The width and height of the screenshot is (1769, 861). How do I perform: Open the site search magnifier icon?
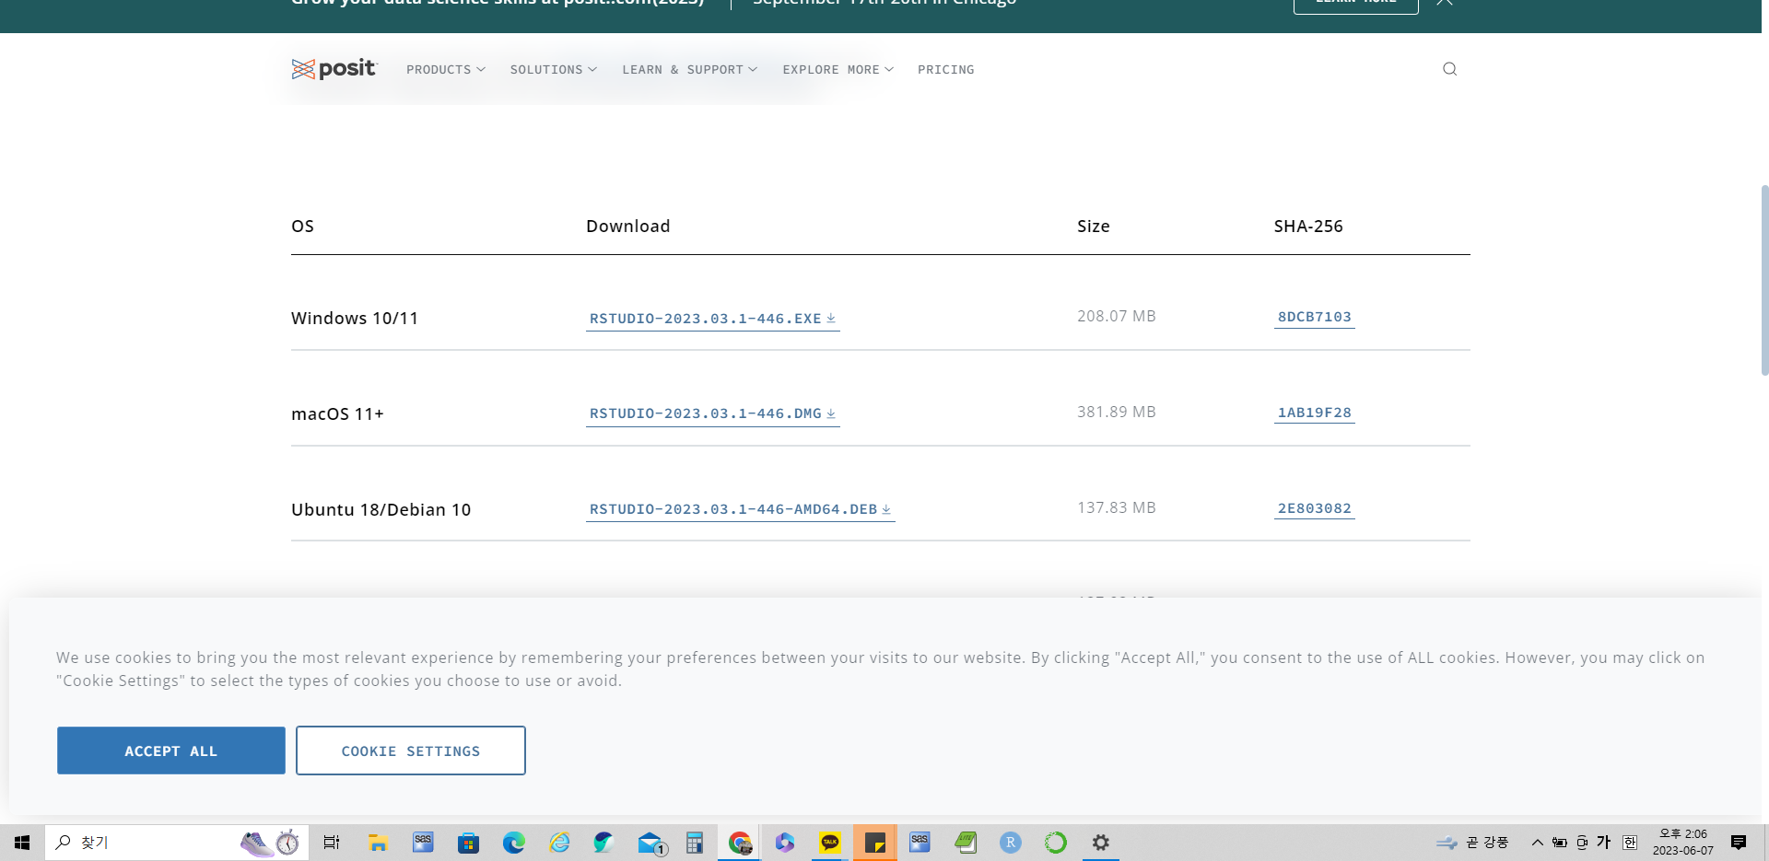pos(1449,69)
